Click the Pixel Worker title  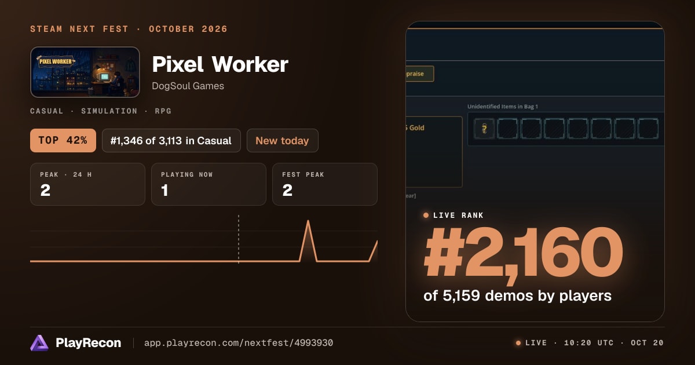220,64
